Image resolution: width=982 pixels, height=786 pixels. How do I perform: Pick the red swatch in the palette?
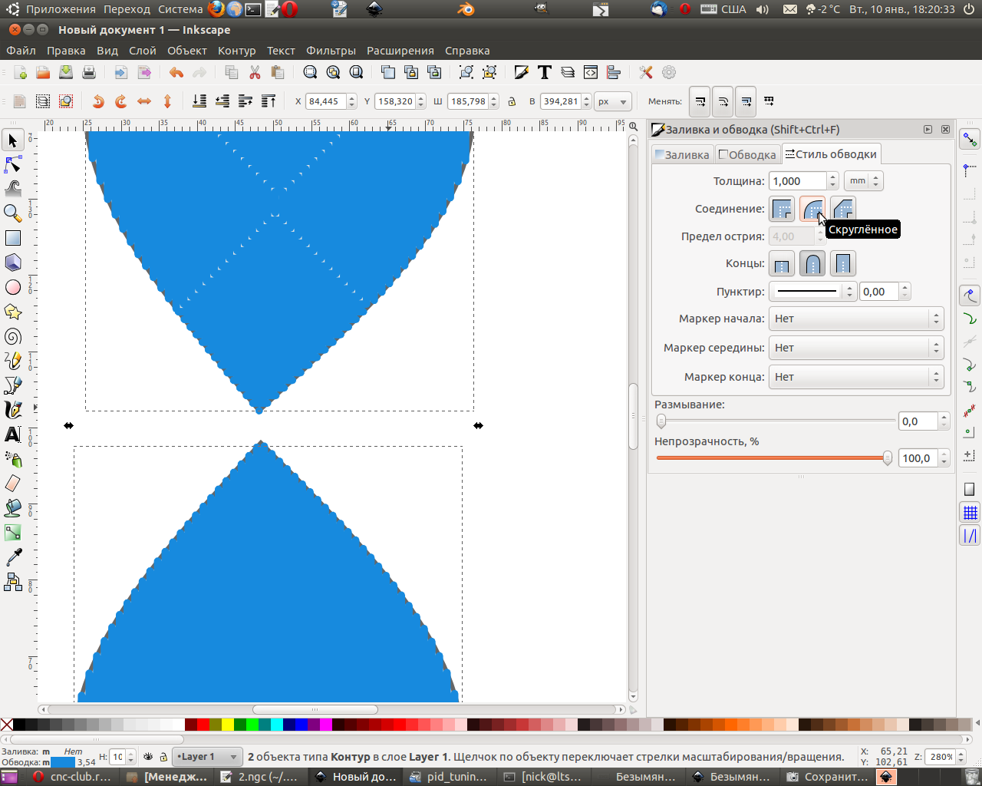coord(203,724)
